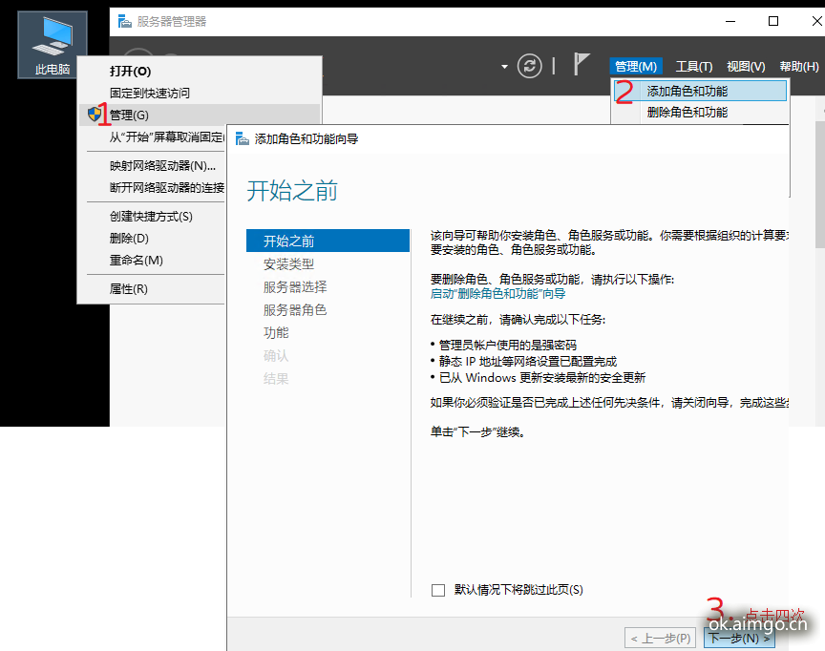Toggle the 默认情况下将跳过此页 checkbox
This screenshot has height=651, width=825.
click(x=438, y=590)
